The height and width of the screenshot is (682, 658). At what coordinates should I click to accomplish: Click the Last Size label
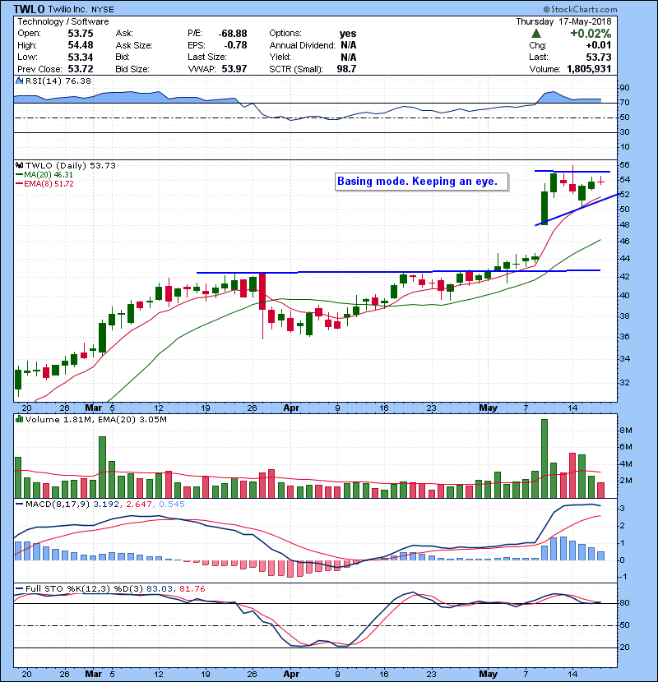(x=207, y=57)
